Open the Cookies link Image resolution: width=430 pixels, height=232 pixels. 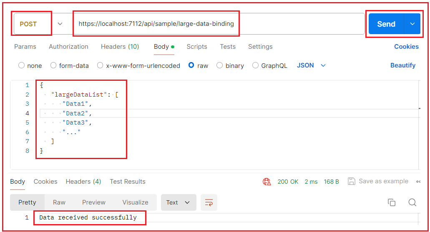pyautogui.click(x=406, y=47)
